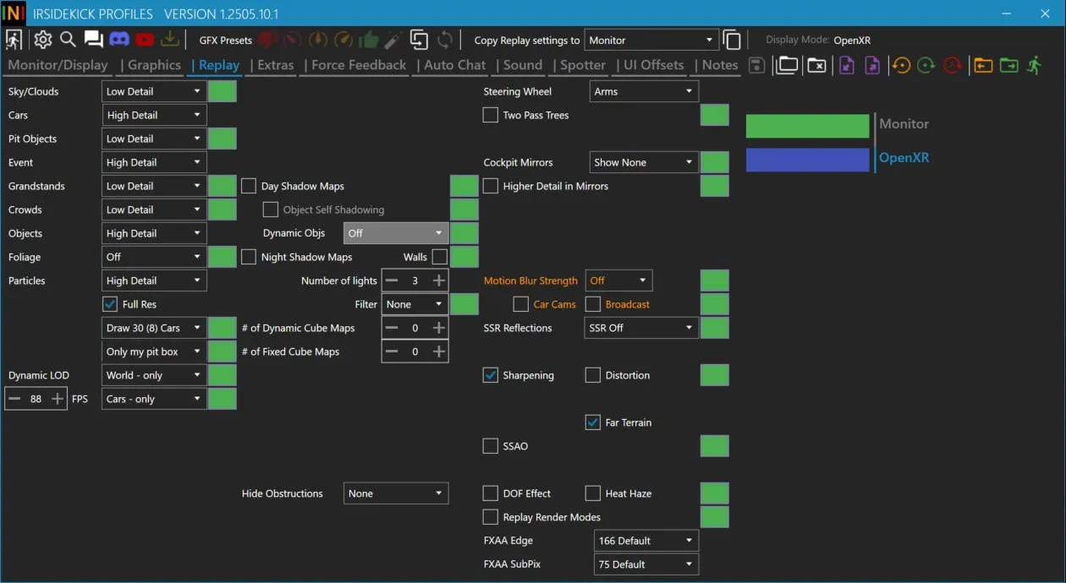Open the YouTube link icon
Screen dimensions: 1066x583
coord(145,40)
